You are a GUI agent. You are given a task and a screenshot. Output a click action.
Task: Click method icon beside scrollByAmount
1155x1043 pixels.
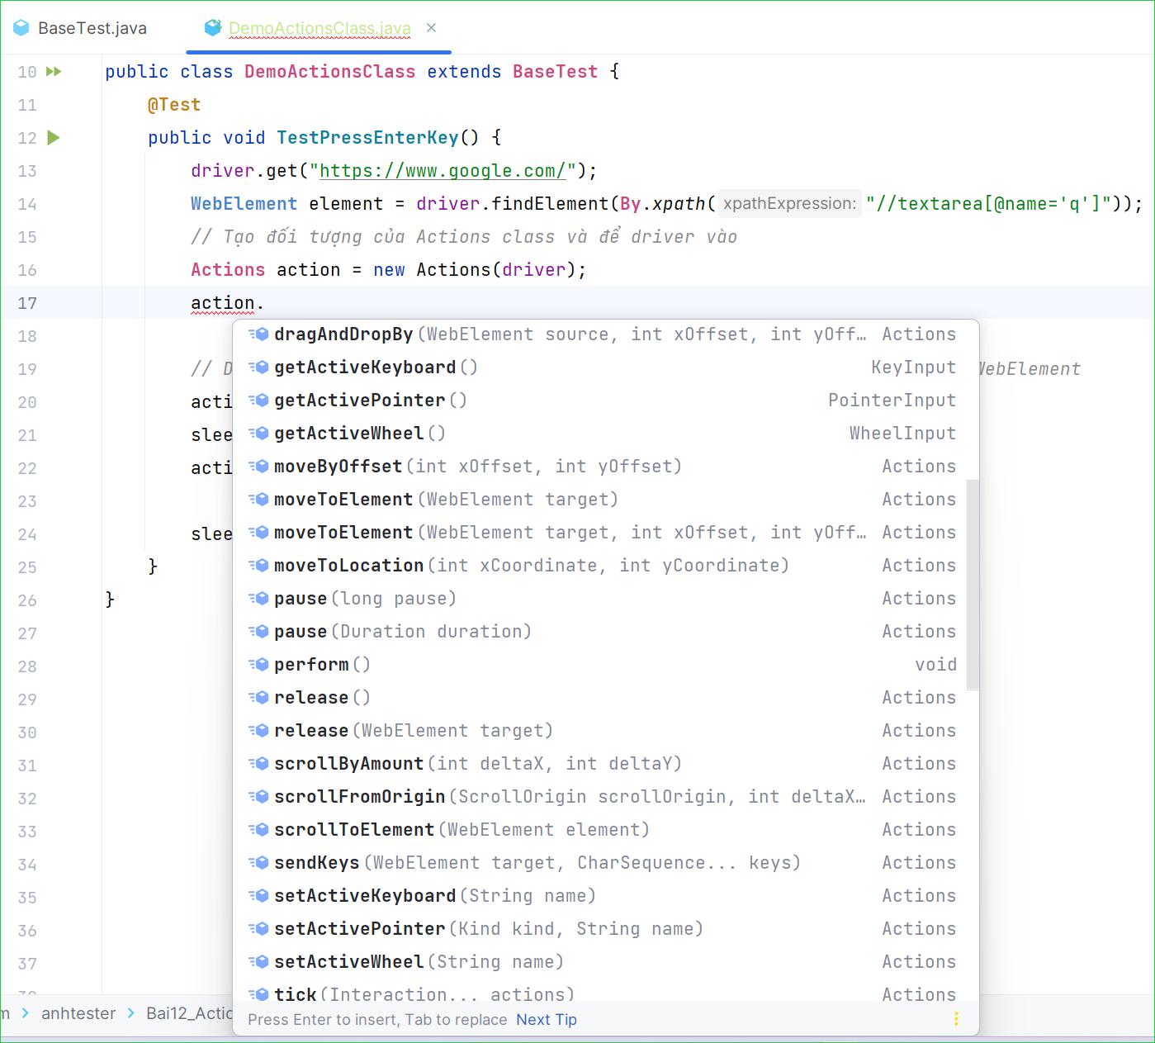click(258, 764)
